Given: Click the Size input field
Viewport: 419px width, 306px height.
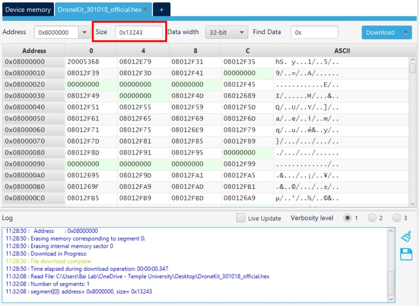Looking at the screenshot, I should pos(139,32).
